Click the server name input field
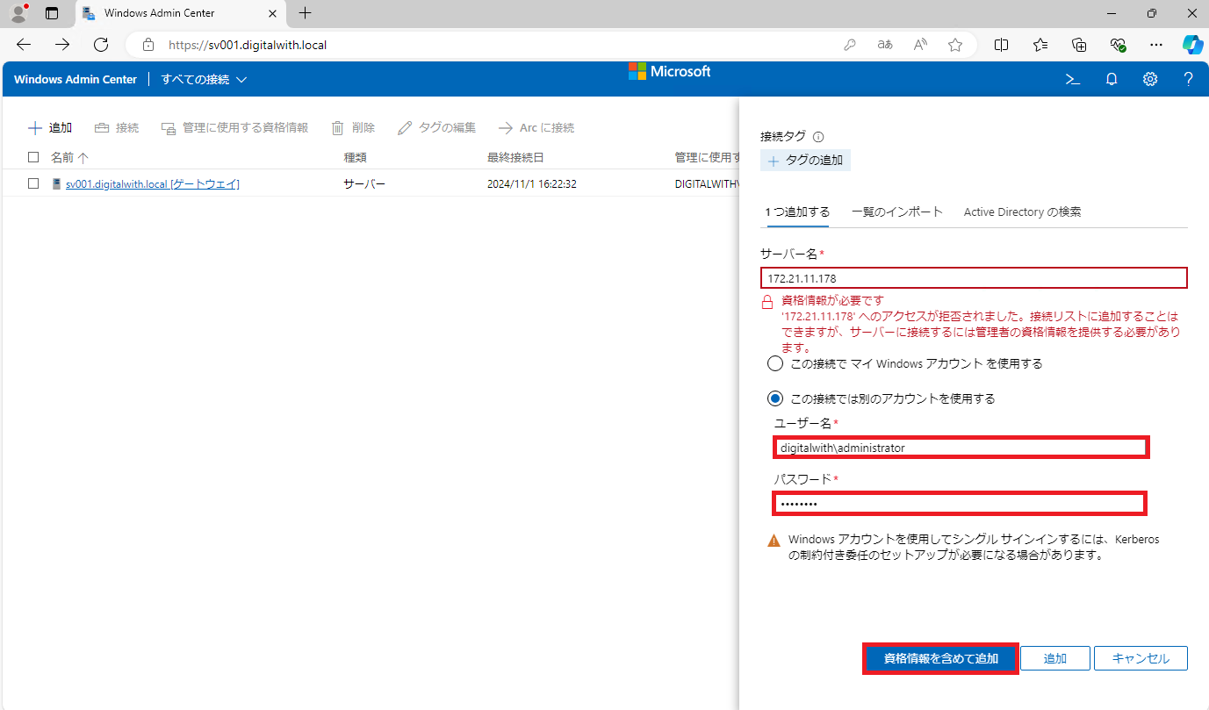Viewport: 1209px width, 710px height. tap(974, 278)
